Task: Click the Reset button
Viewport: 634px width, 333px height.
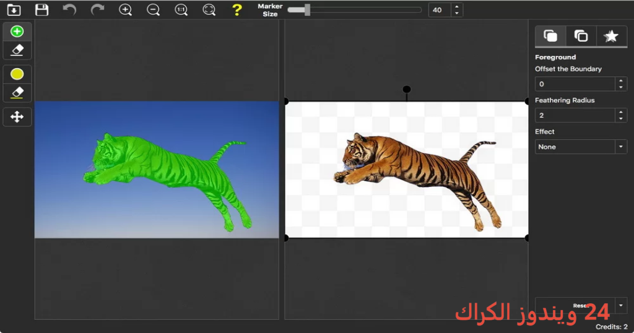Action: coord(575,306)
